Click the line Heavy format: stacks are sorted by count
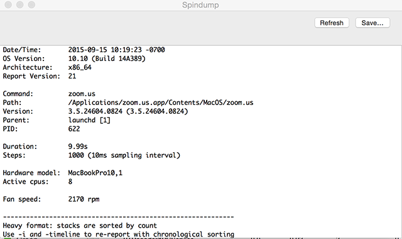402x239 pixels. (x=80, y=226)
